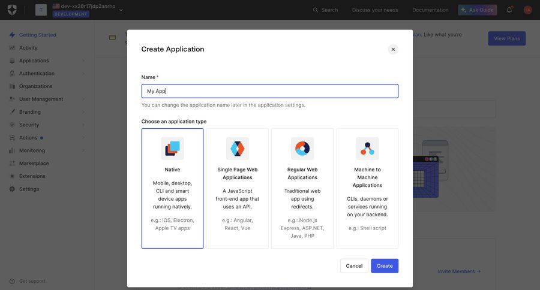Close the Create Application dialog

[x=393, y=49]
